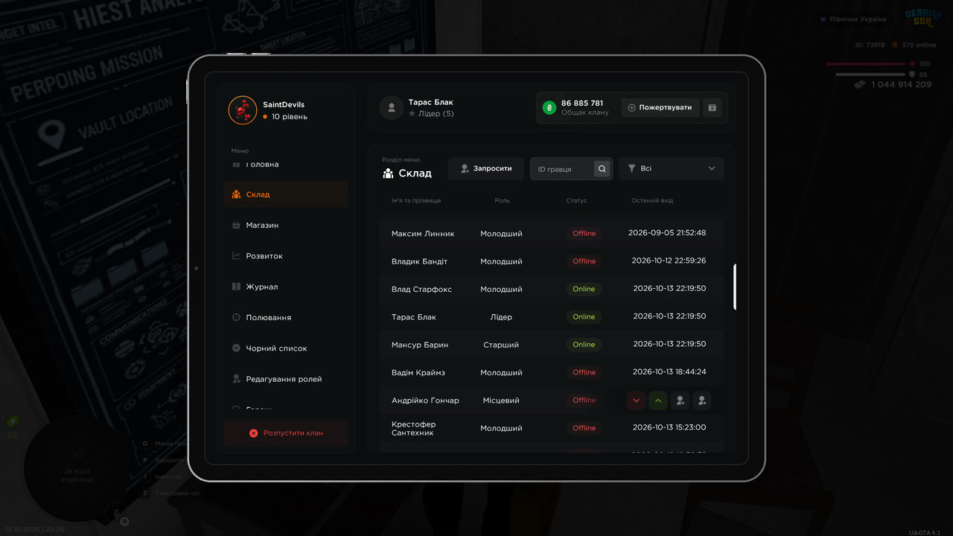Click Тарас Блак profile avatar

pos(392,108)
